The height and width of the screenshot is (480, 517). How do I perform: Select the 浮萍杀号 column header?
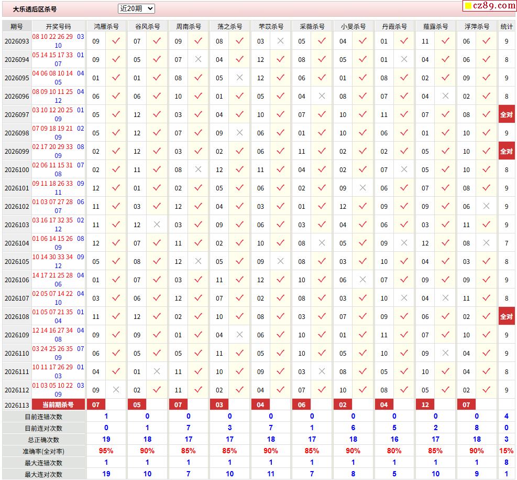(x=477, y=26)
